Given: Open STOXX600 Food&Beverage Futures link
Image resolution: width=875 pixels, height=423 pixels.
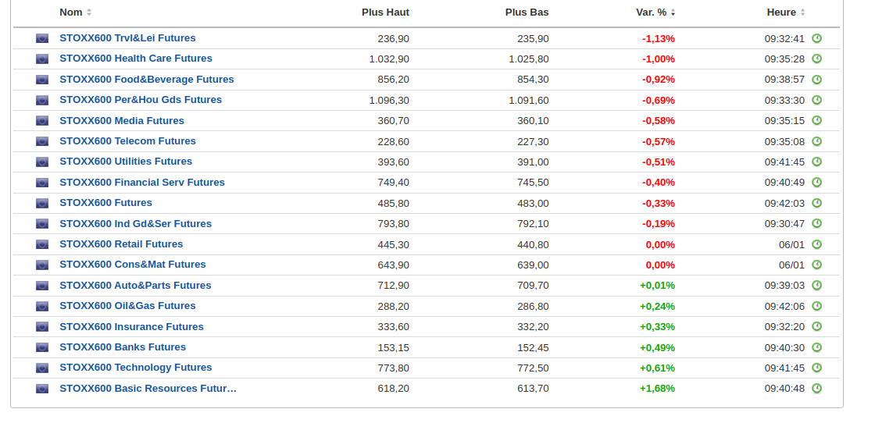Looking at the screenshot, I should [x=147, y=80].
